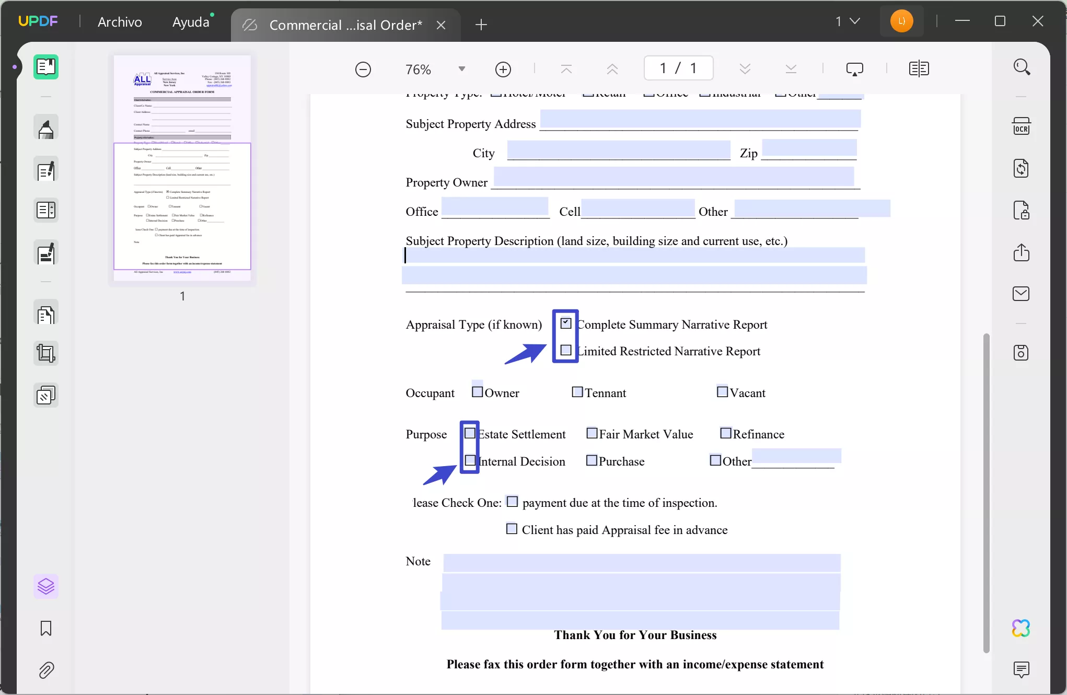
Task: Click the City input field
Action: [x=619, y=149]
